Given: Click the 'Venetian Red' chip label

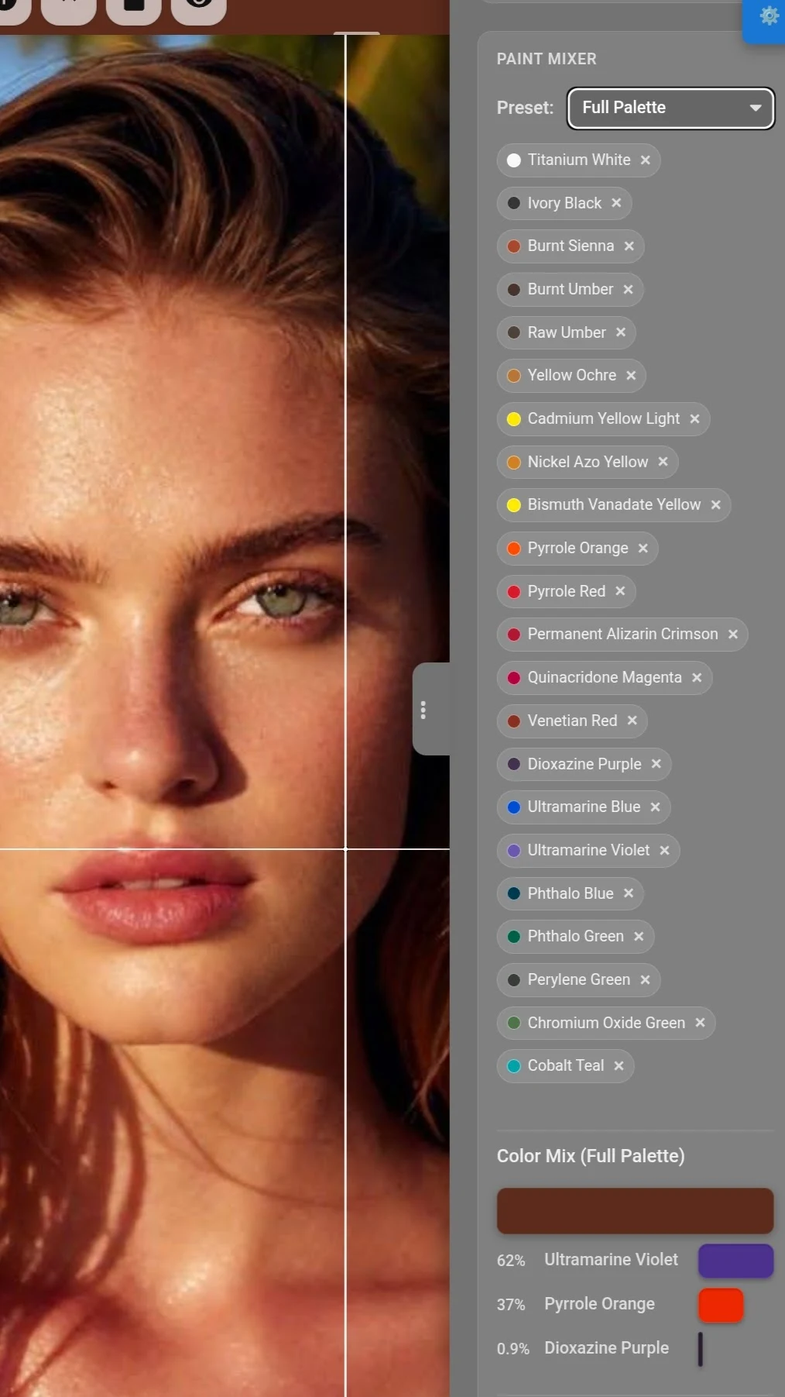Looking at the screenshot, I should (573, 721).
